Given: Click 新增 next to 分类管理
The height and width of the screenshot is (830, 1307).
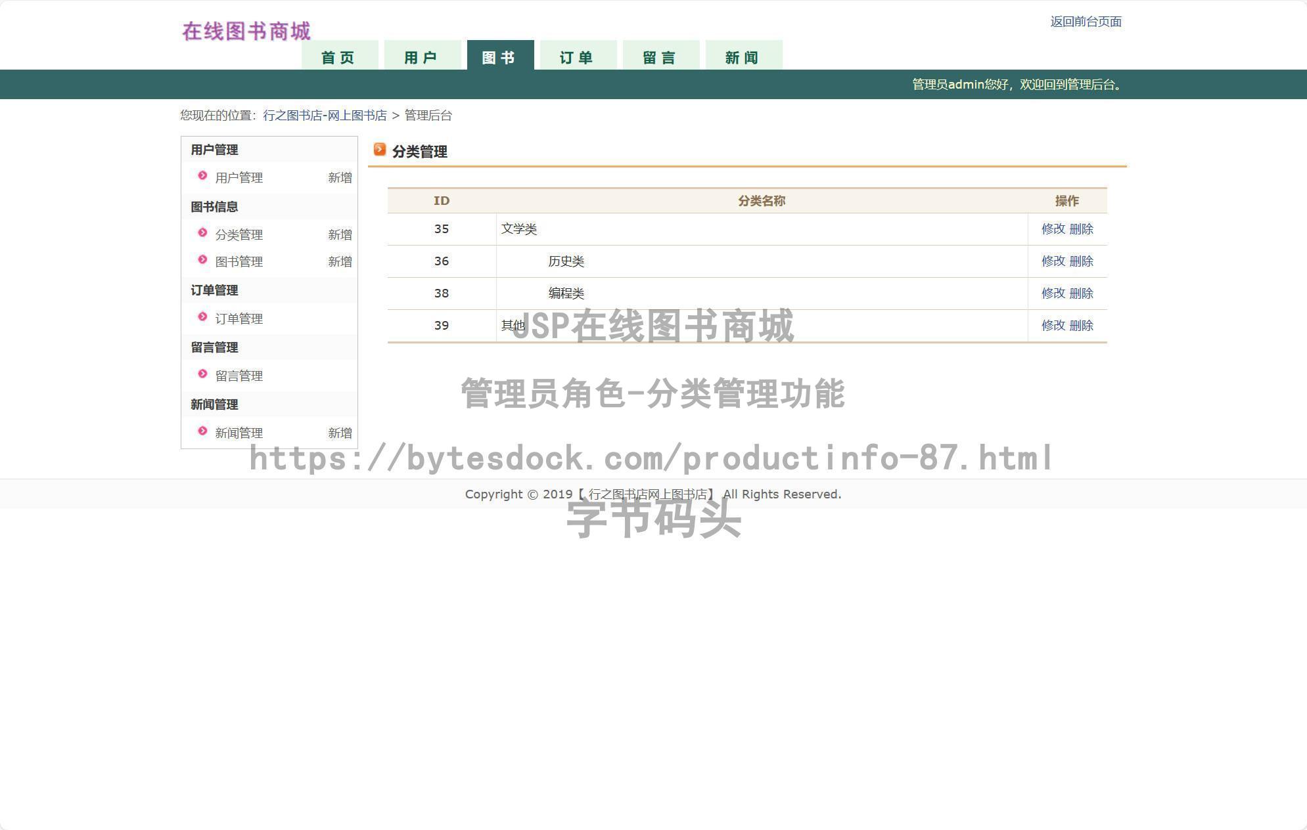Looking at the screenshot, I should coord(340,234).
